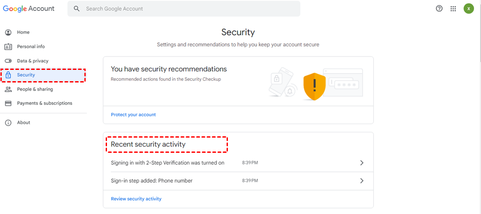
Task: Click Protect your account link
Action: (x=133, y=115)
